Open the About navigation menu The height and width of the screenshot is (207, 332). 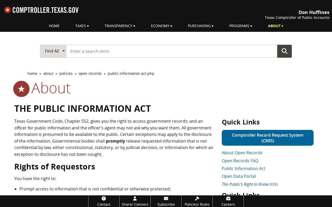276,26
